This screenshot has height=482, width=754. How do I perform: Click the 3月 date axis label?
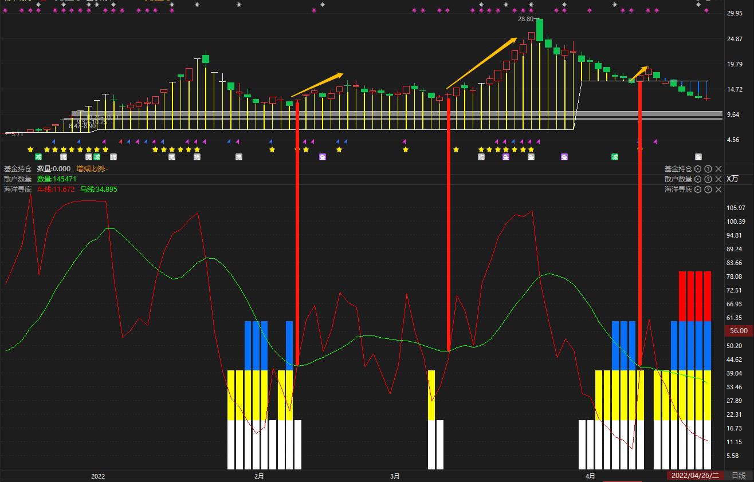[395, 476]
